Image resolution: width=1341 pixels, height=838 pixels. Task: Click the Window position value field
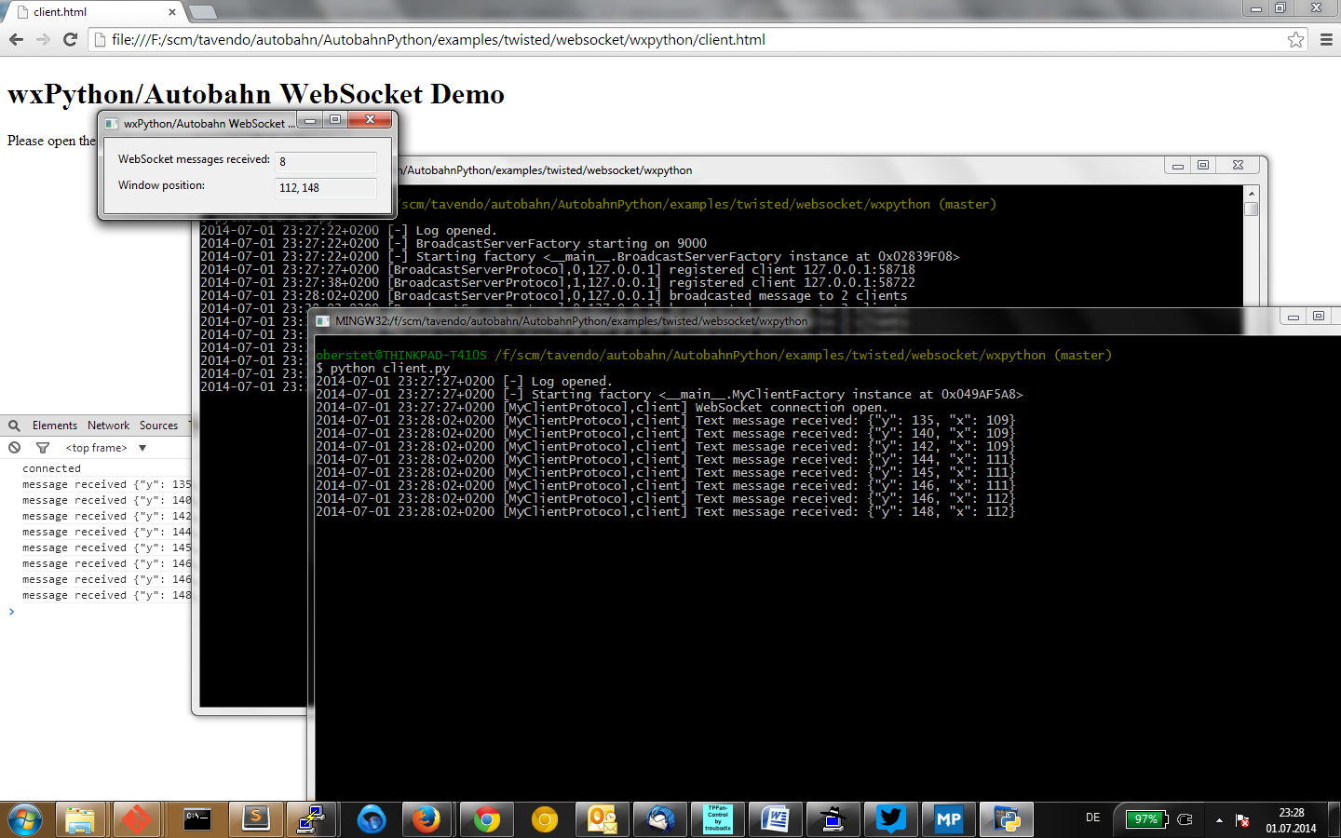[326, 188]
